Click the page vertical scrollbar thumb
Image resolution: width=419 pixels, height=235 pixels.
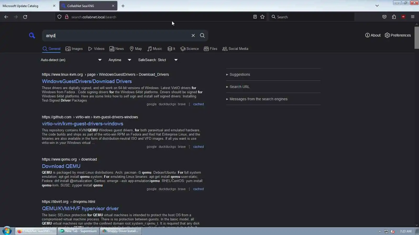417,37
